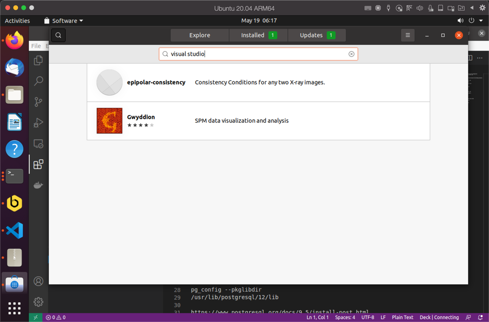The height and width of the screenshot is (322, 489).
Task: Open VS Code Source Control view
Action: click(x=38, y=102)
